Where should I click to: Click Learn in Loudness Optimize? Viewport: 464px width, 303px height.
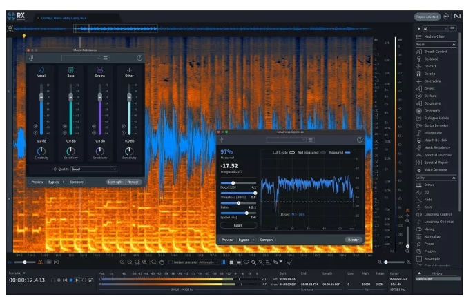point(238,225)
